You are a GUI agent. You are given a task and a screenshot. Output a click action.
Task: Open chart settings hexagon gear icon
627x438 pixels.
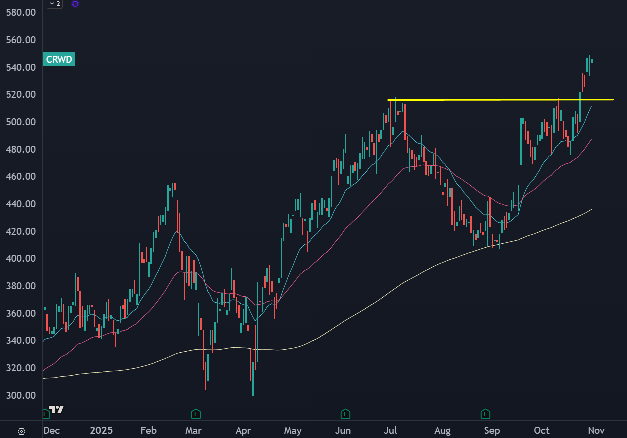click(21, 431)
